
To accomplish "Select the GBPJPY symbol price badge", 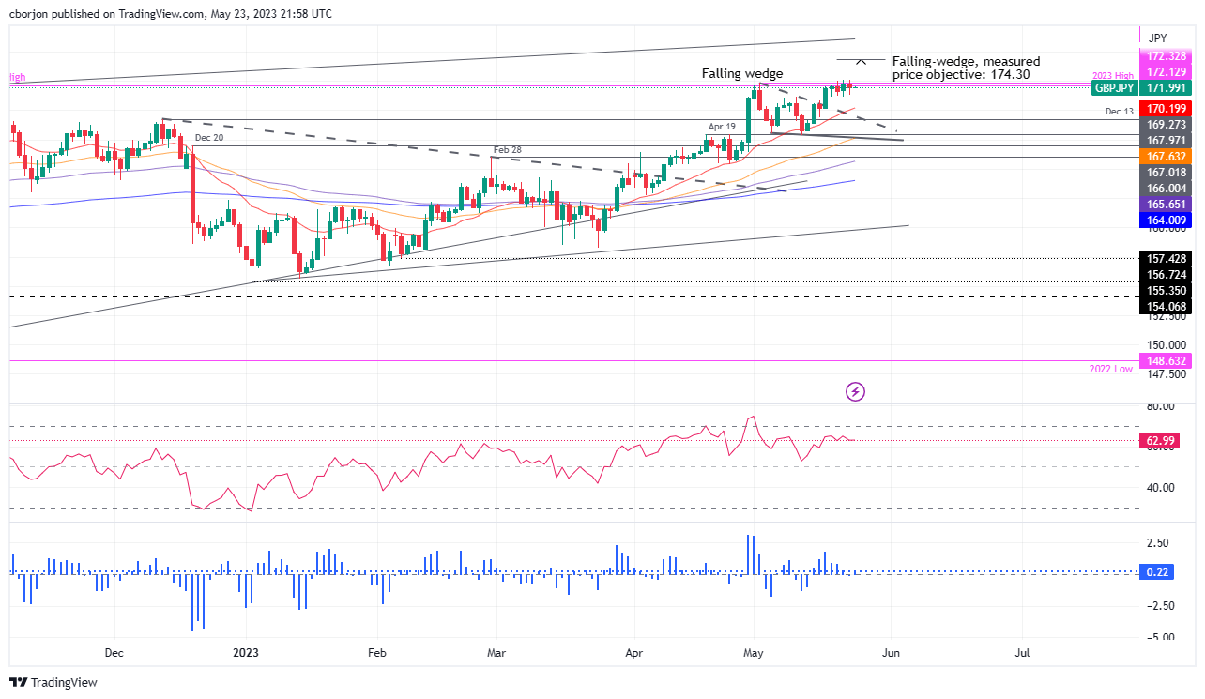I will (1113, 88).
